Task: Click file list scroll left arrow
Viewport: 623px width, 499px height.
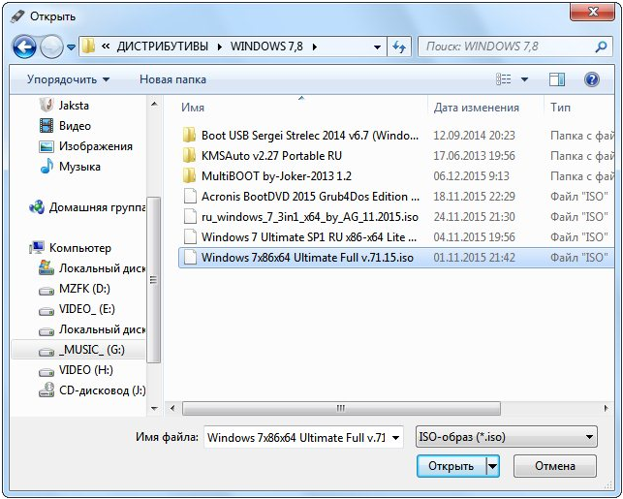Action: (172, 409)
